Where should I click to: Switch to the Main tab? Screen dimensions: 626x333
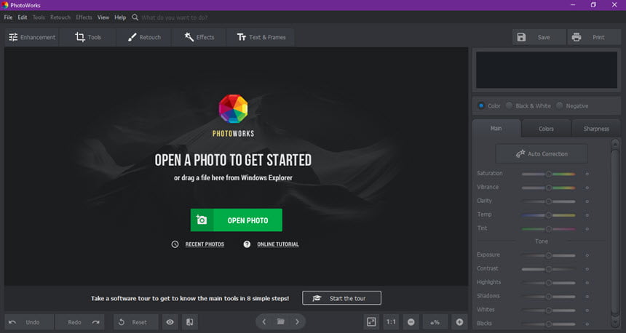pyautogui.click(x=496, y=129)
